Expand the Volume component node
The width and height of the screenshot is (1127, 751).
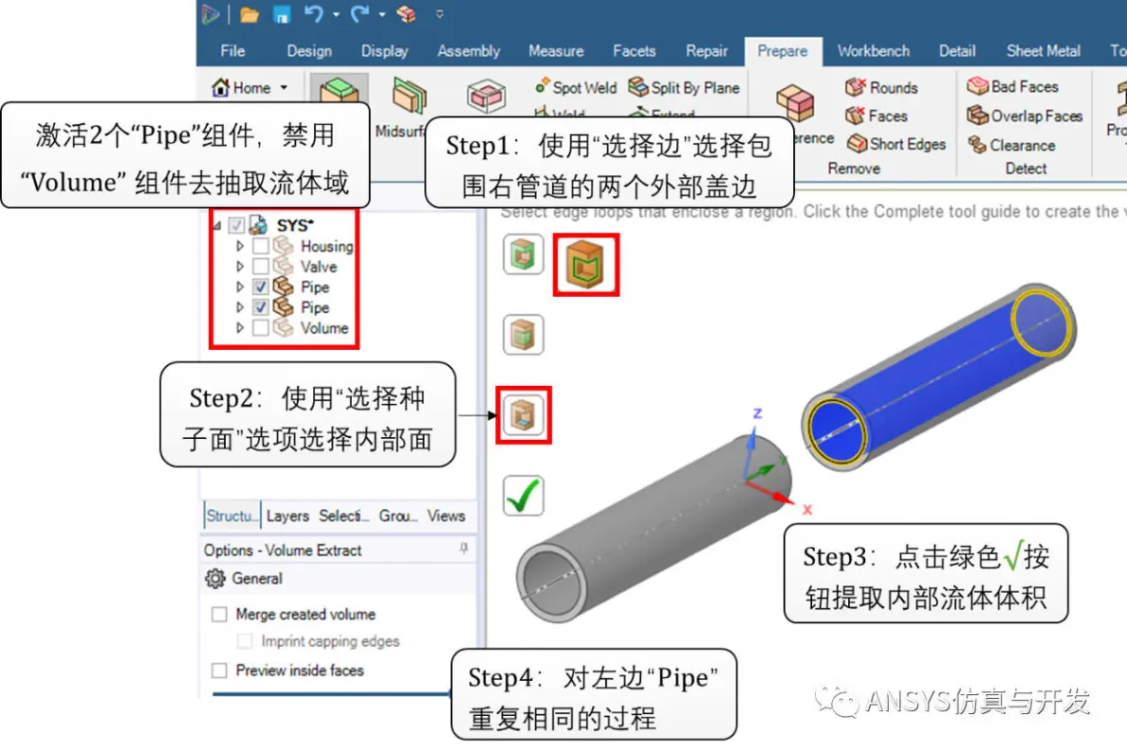pos(240,328)
